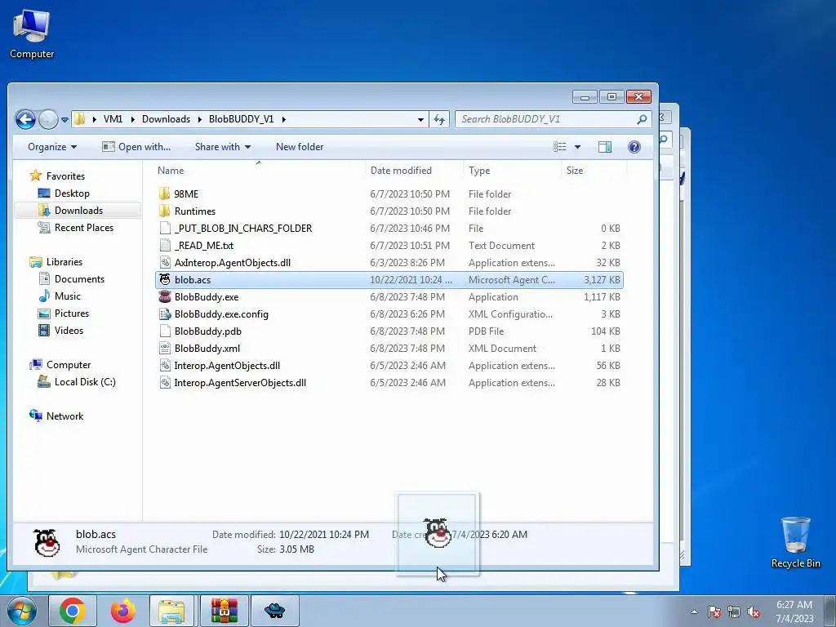Sort by Date modified column header
This screenshot has height=627, width=836.
[401, 170]
